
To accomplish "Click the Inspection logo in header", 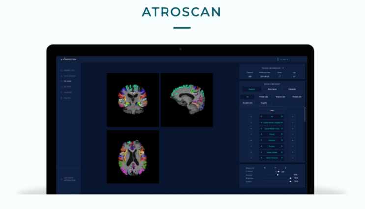I will pos(68,59).
